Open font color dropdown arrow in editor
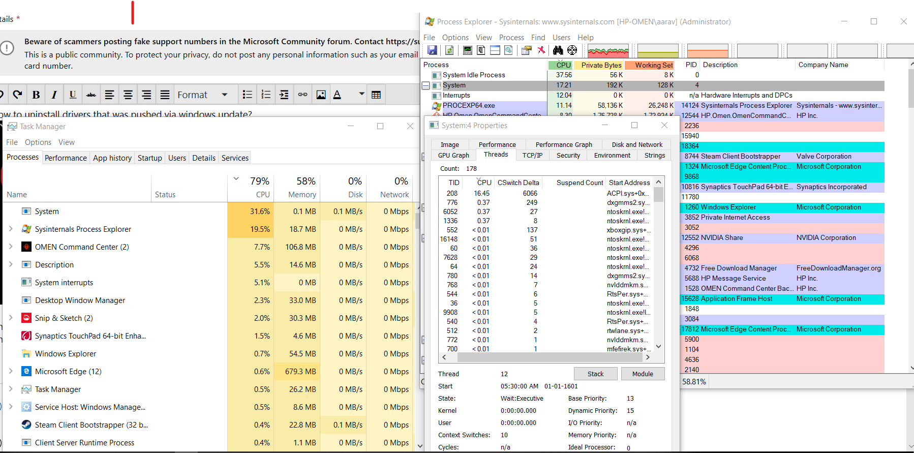The width and height of the screenshot is (914, 453). (361, 94)
